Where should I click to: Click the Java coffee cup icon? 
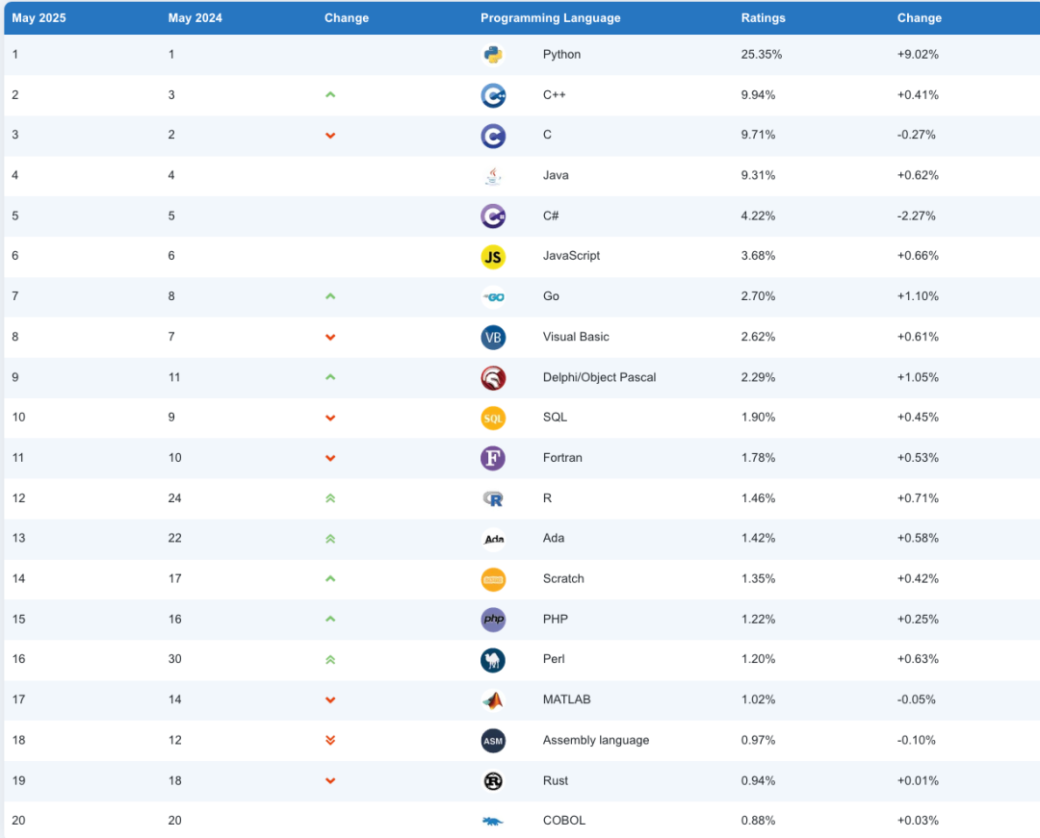click(493, 175)
